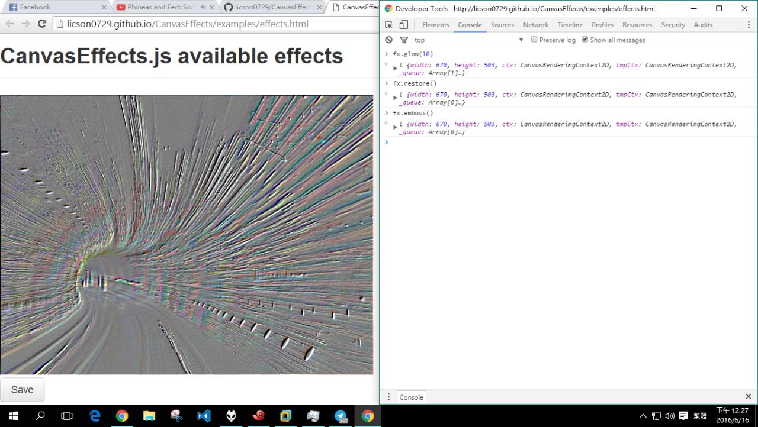Open the DevTools three-dot customize menu

pyautogui.click(x=749, y=25)
